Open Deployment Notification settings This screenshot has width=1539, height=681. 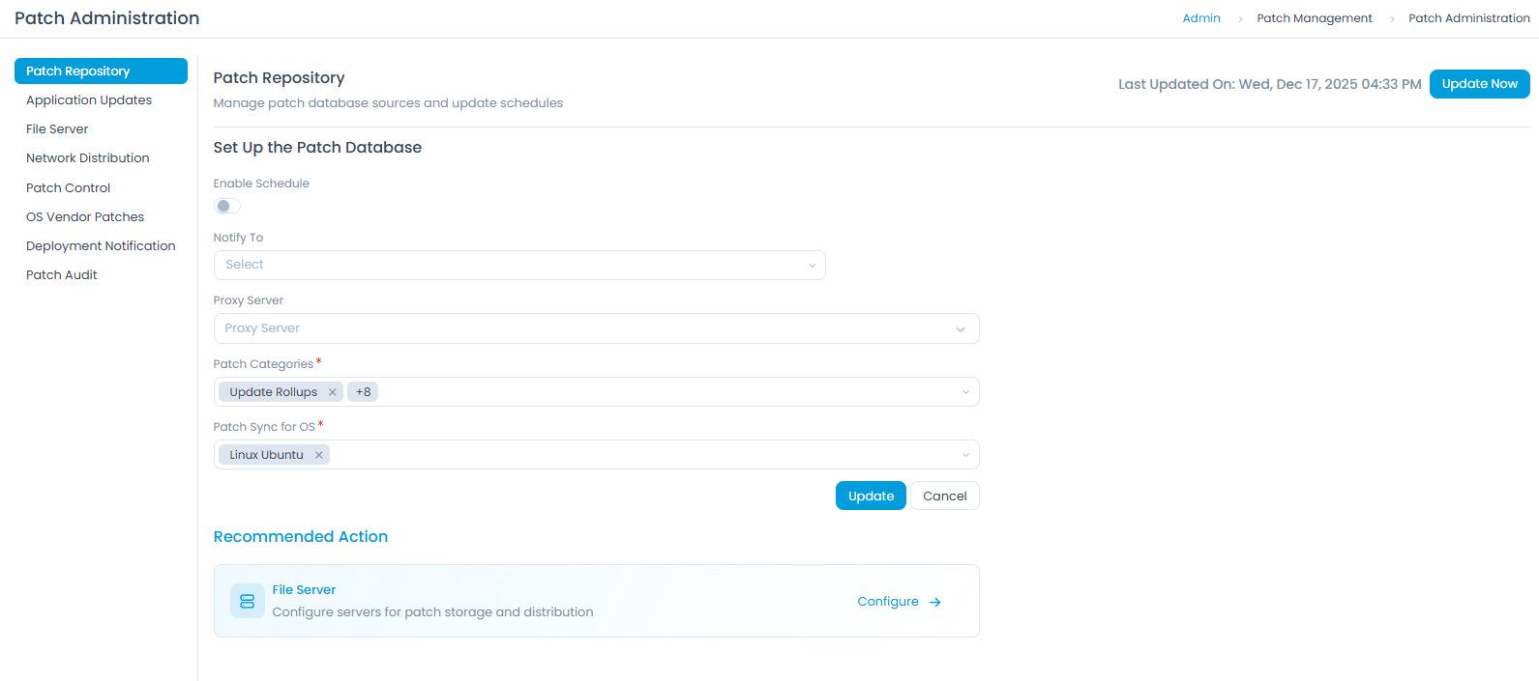101,245
